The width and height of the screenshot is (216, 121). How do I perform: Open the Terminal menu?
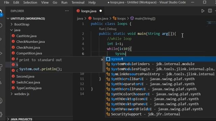78,2
